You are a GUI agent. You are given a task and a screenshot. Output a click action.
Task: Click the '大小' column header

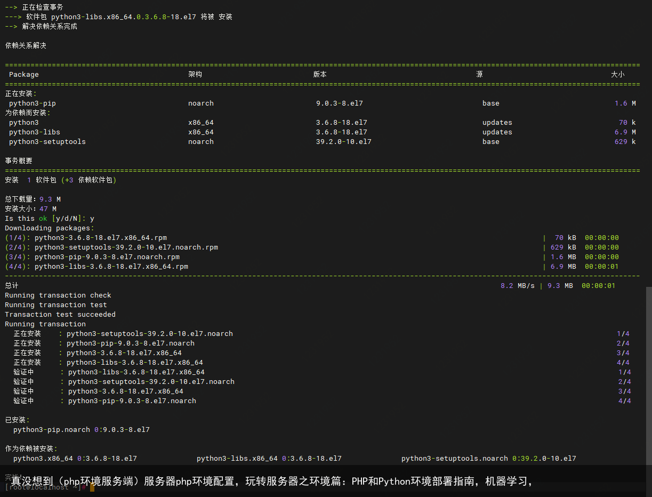(617, 75)
